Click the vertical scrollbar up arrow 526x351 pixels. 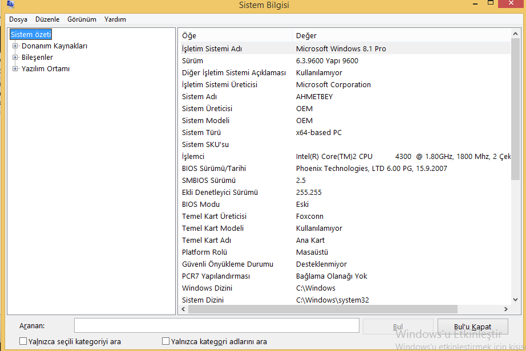tap(516, 34)
